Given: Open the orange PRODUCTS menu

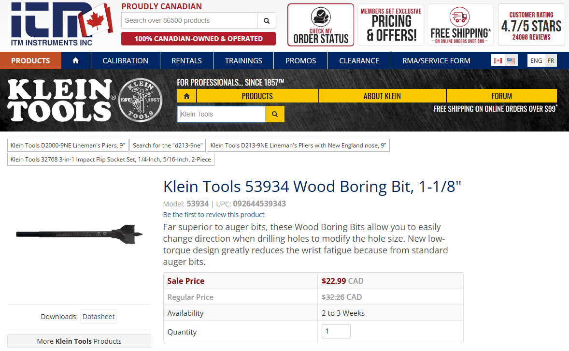Looking at the screenshot, I should tap(30, 61).
